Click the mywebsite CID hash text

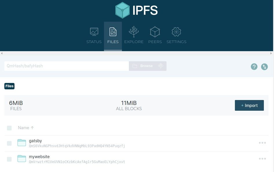[x=77, y=162]
